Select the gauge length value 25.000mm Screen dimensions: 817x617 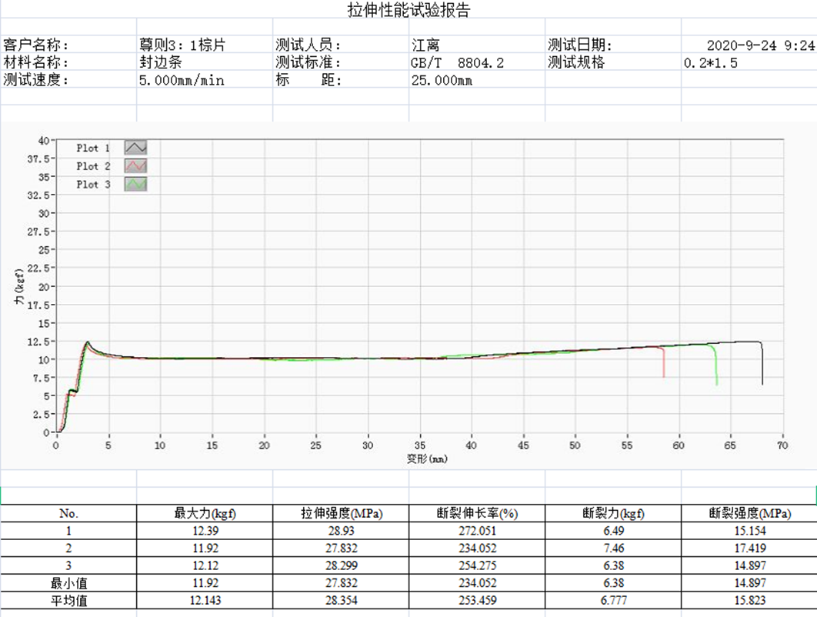tap(442, 79)
